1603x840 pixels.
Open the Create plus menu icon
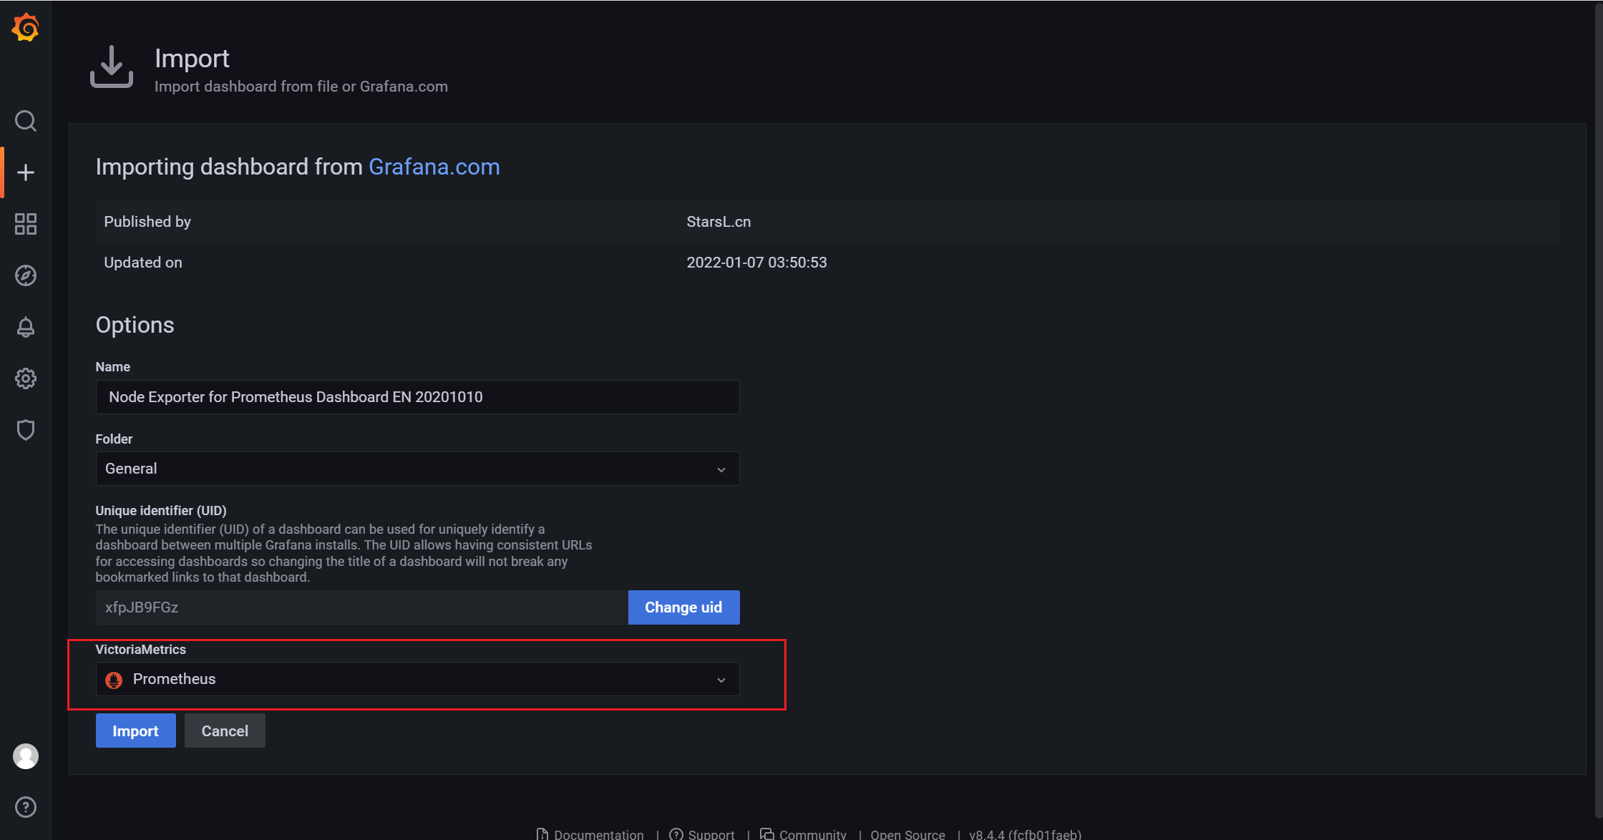(x=26, y=172)
